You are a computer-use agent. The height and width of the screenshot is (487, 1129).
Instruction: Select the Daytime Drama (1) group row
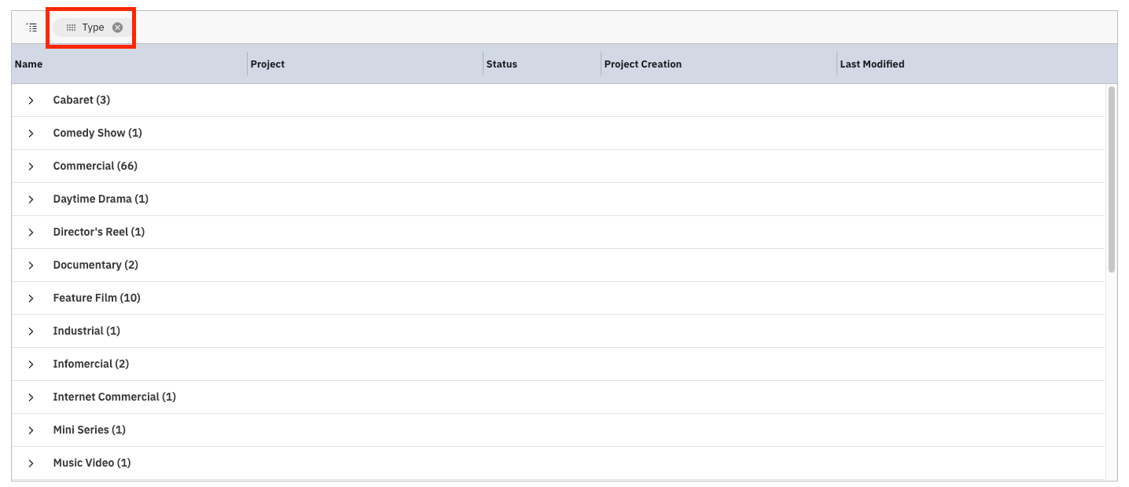tap(100, 199)
